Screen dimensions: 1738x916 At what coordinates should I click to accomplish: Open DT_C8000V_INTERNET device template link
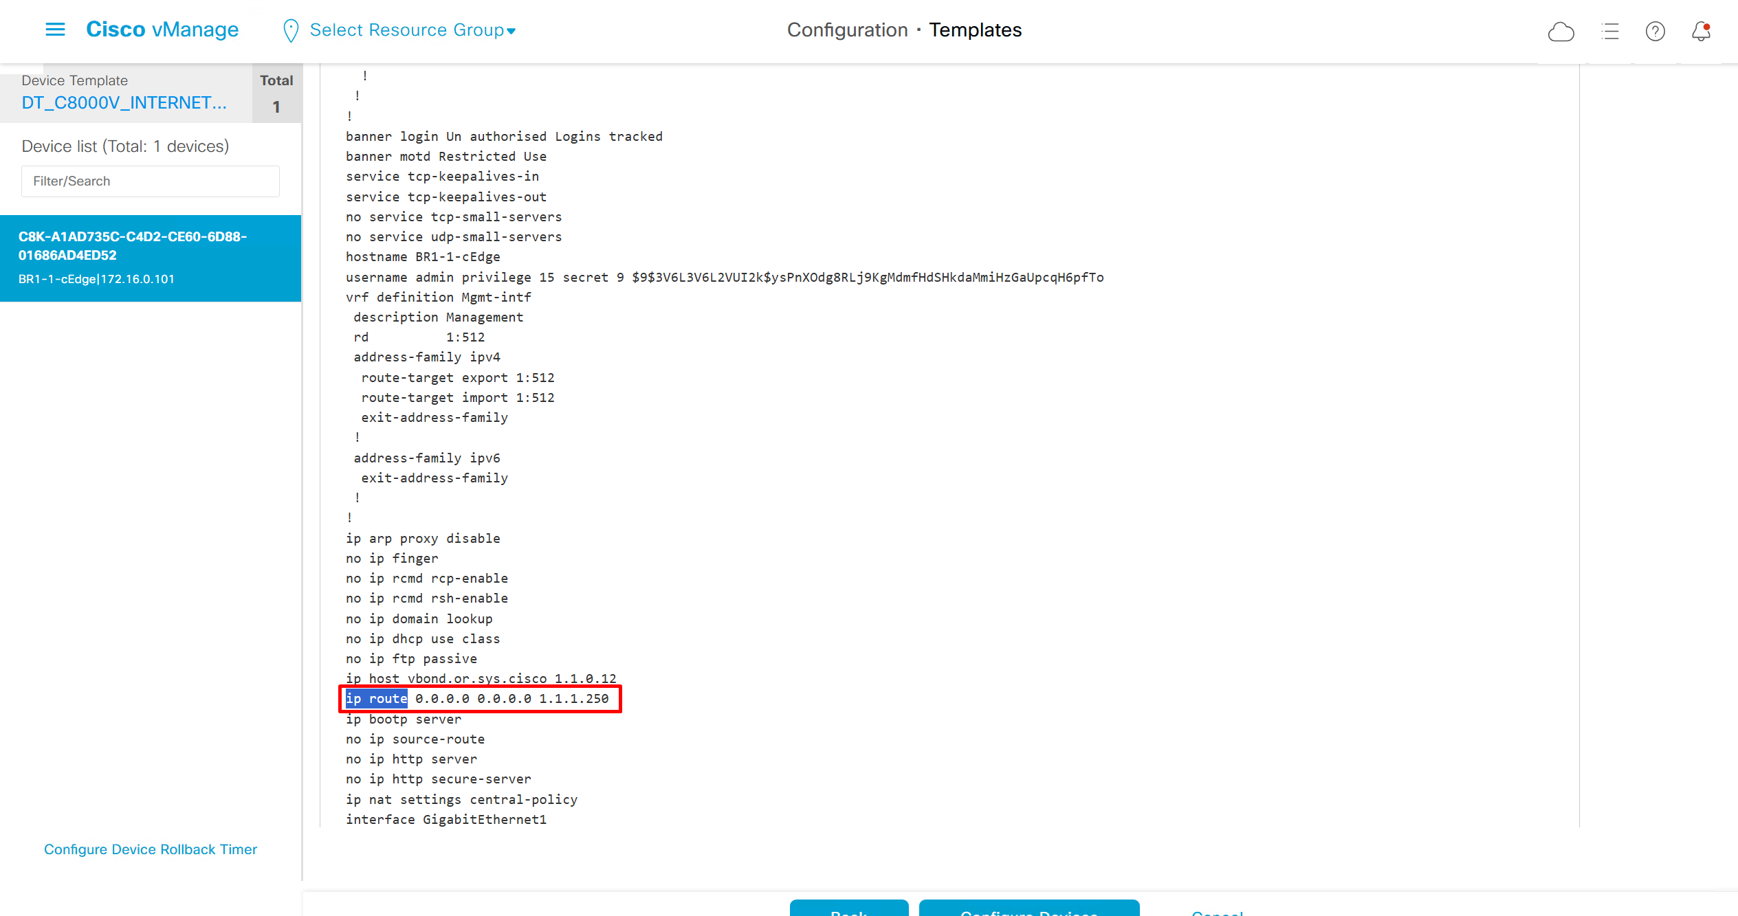pos(124,103)
